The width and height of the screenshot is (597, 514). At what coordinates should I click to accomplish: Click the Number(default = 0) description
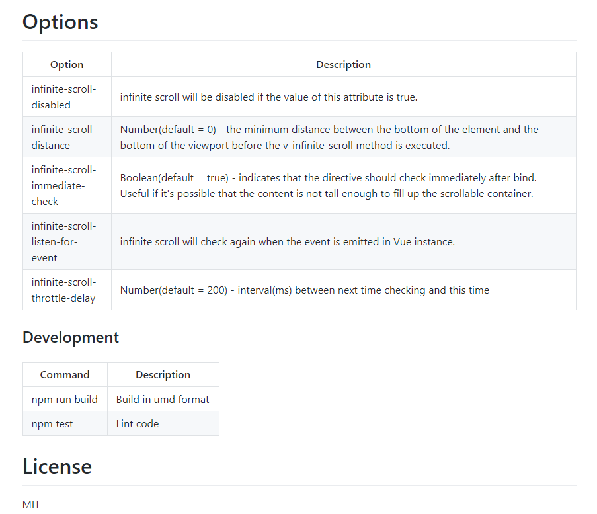pyautogui.click(x=329, y=137)
